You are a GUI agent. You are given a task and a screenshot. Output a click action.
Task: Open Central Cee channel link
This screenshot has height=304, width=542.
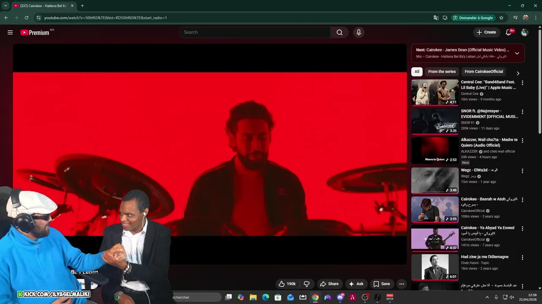click(470, 94)
